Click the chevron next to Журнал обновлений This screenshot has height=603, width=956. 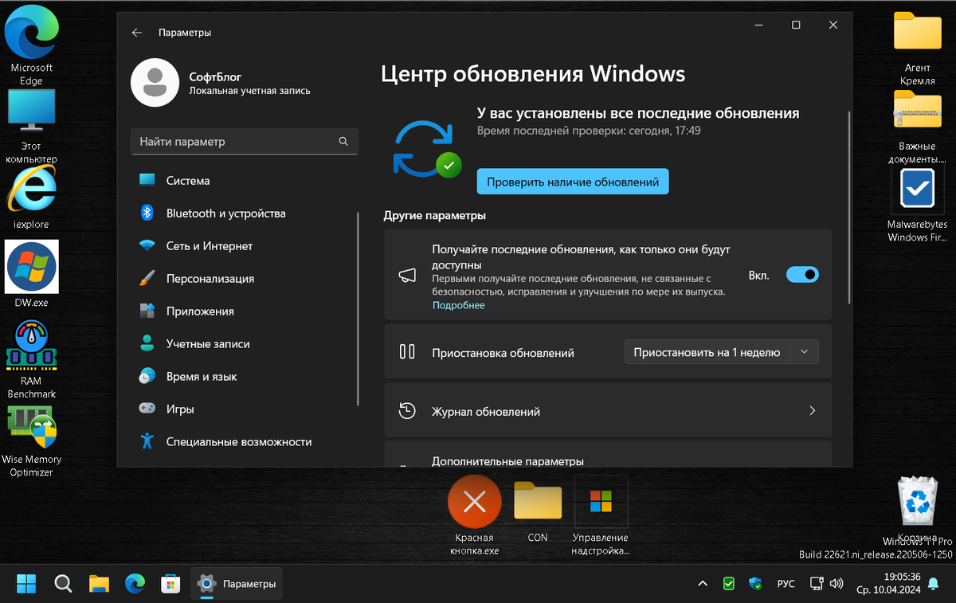pos(813,411)
